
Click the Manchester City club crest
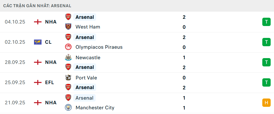(68, 108)
